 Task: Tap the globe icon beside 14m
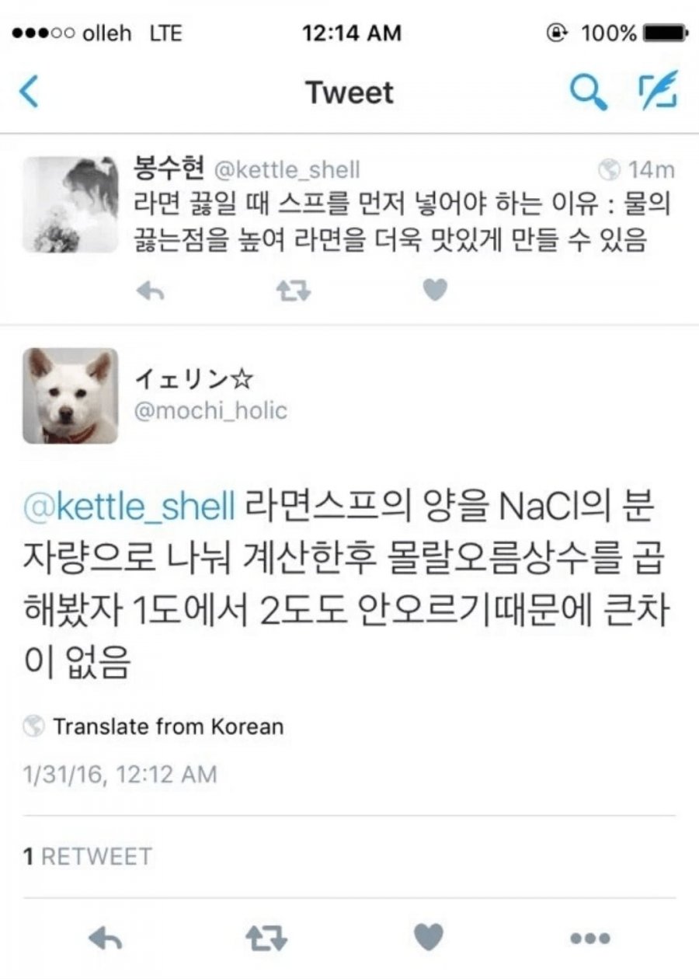[x=610, y=169]
